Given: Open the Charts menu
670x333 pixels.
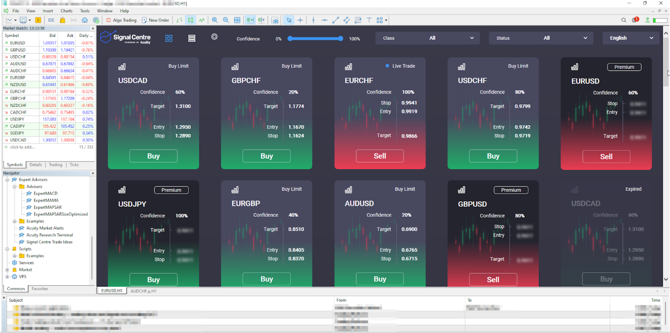Looking at the screenshot, I should (x=66, y=11).
